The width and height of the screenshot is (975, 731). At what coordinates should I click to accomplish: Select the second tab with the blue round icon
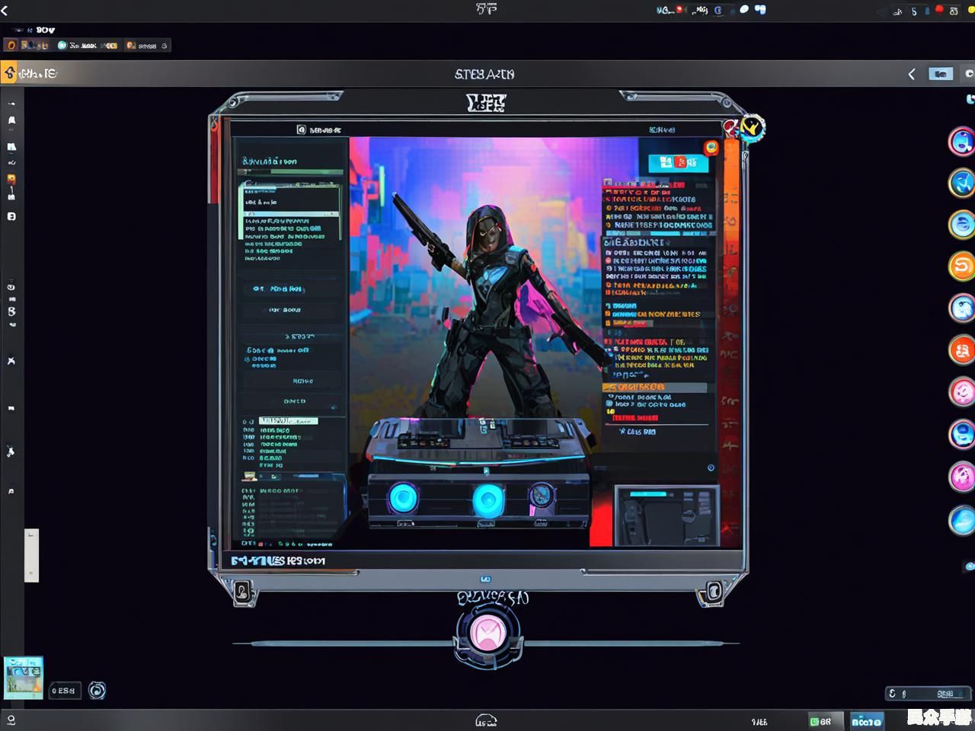click(x=88, y=46)
